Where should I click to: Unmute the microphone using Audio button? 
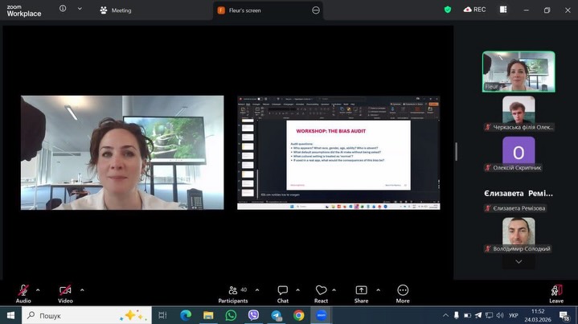pyautogui.click(x=23, y=291)
